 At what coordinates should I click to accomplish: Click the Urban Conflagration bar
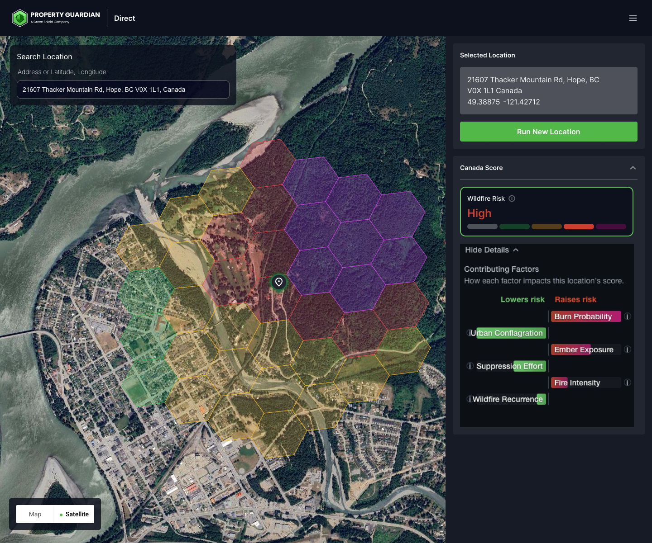[511, 333]
